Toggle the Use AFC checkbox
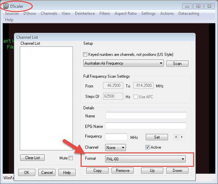 click(135, 97)
